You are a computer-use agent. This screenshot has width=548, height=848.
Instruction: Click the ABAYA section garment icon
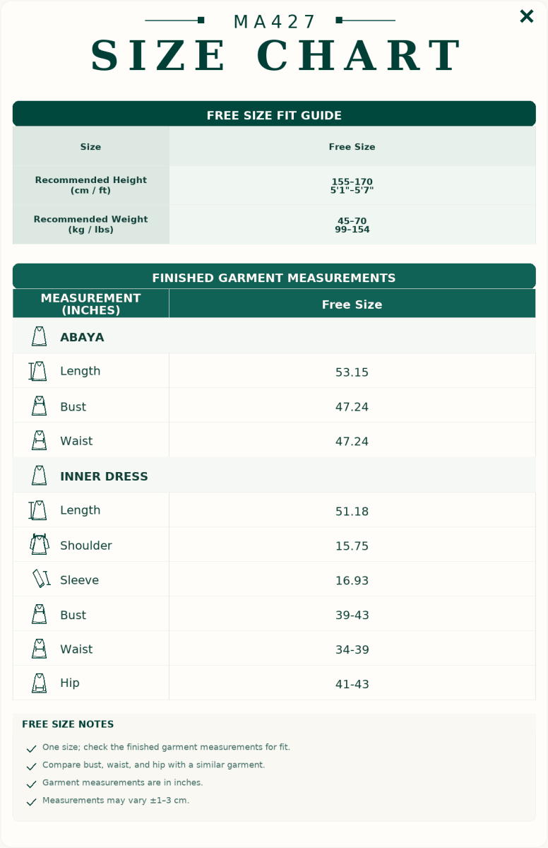pos(39,337)
